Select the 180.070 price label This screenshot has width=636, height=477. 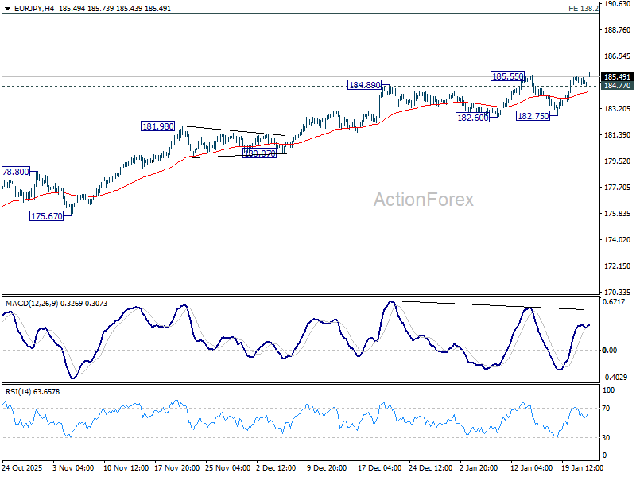click(260, 153)
